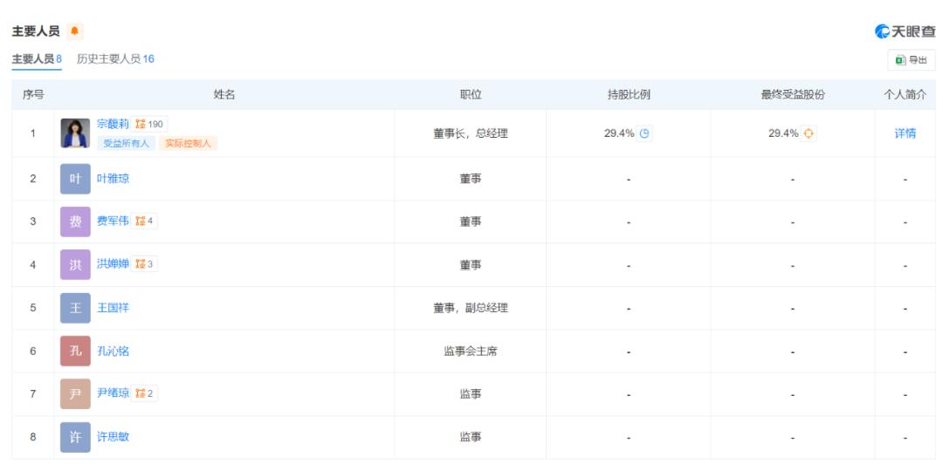Open 宗馥莉's related companies badge 190
The height and width of the screenshot is (471, 943).
point(150,124)
